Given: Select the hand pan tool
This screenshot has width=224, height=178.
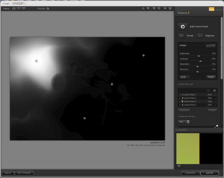Looking at the screenshot, I should click(148, 9).
